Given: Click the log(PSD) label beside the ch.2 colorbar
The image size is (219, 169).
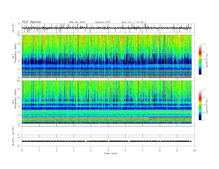Looking at the screenshot, I should 207,106.
